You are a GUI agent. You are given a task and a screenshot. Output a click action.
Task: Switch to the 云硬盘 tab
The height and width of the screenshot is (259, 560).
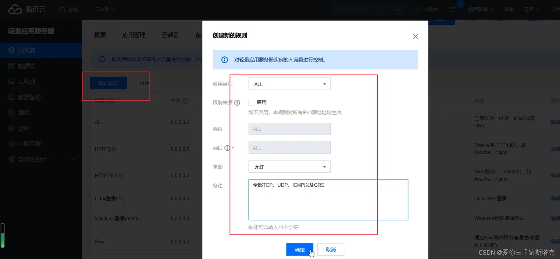point(170,35)
